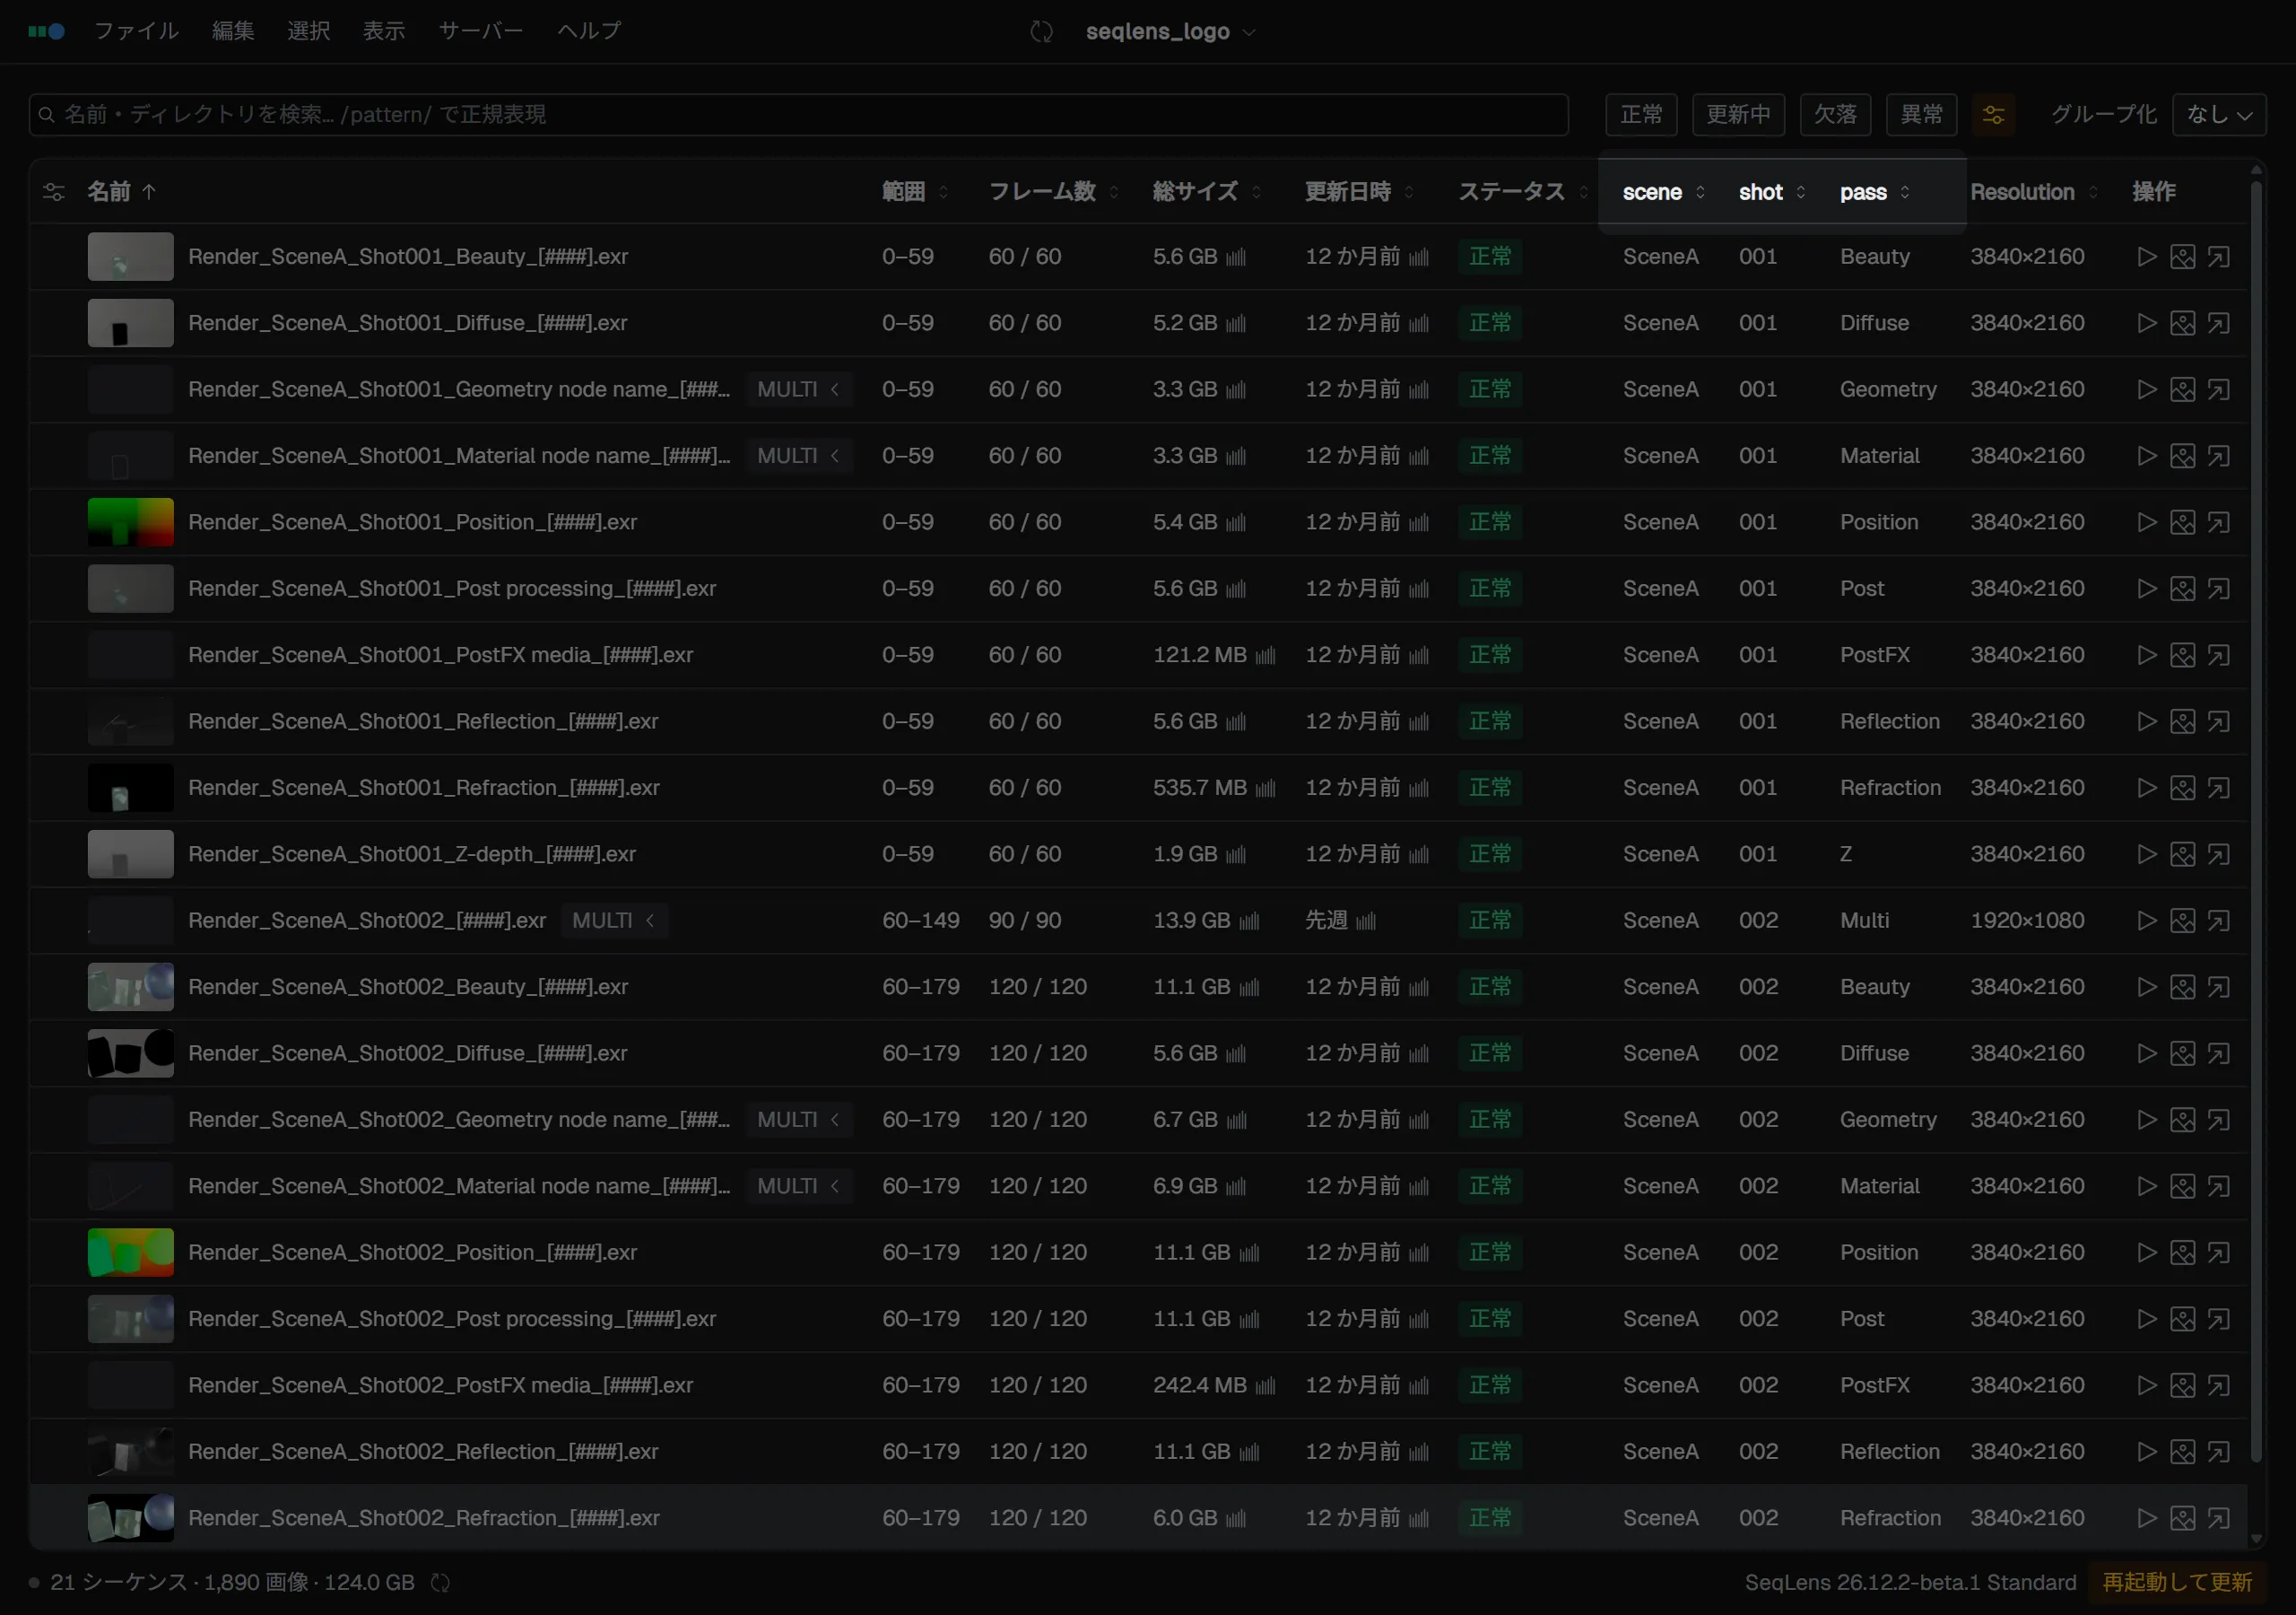The image size is (2296, 1615).
Task: Sort by the Resolution column header
Action: 2033,192
